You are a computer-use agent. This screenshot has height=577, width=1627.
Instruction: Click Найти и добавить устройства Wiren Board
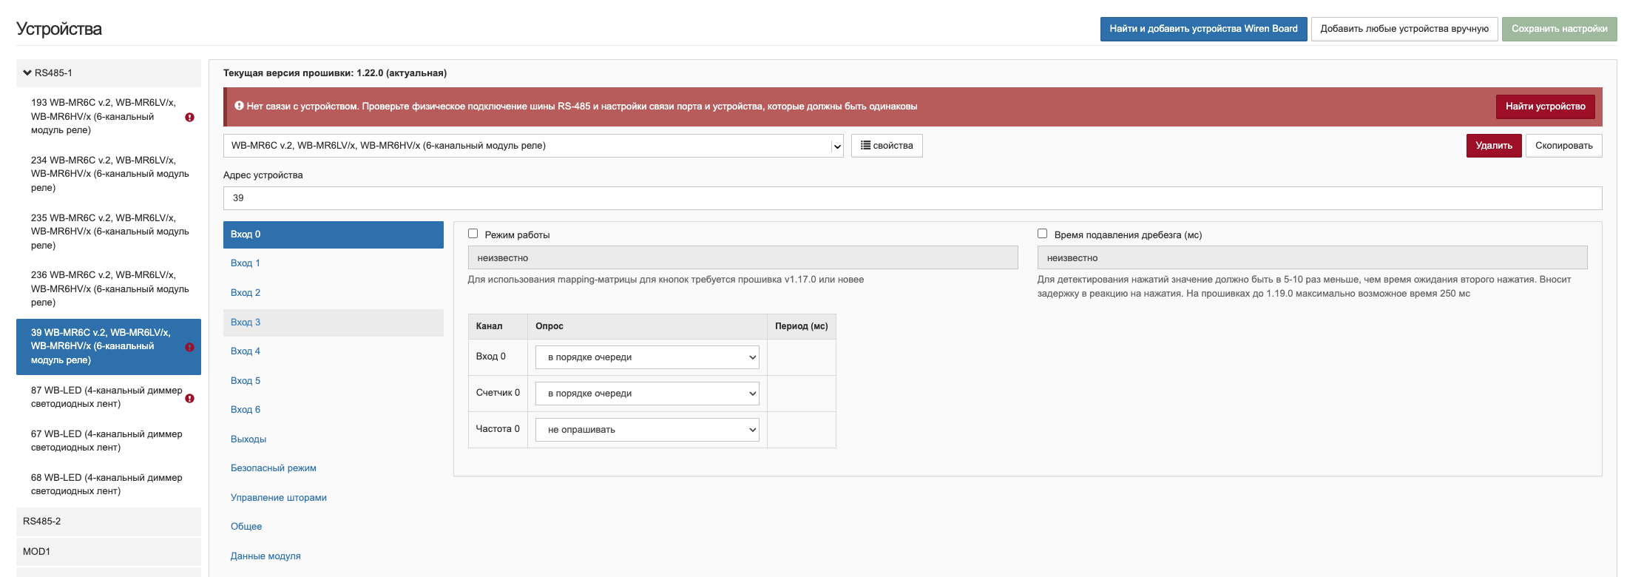click(1203, 29)
